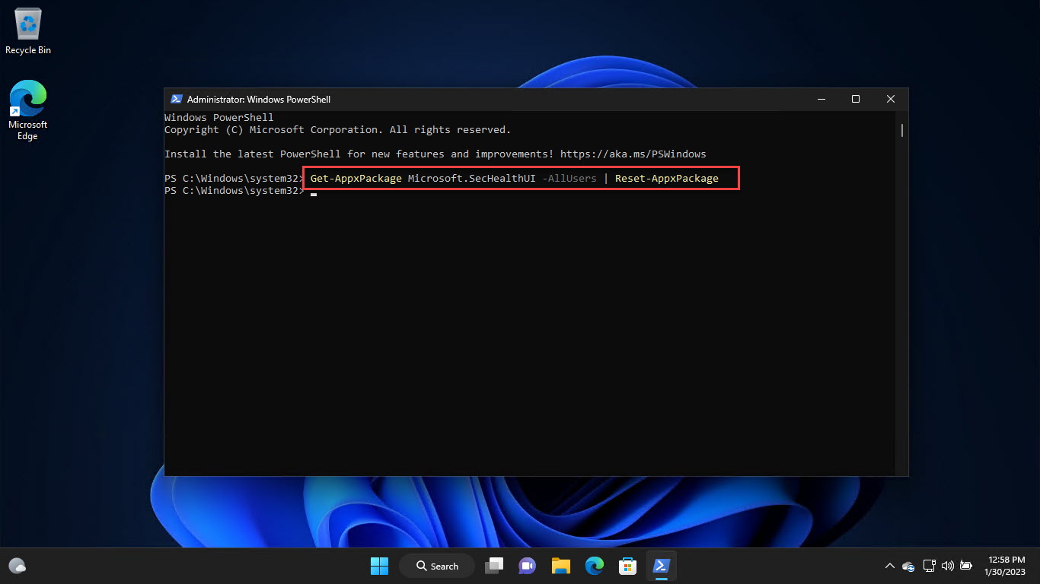Open the volume control
1040x584 pixels.
(948, 566)
